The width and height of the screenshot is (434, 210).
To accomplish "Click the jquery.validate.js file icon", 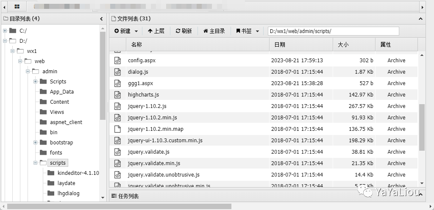I will 118,152.
